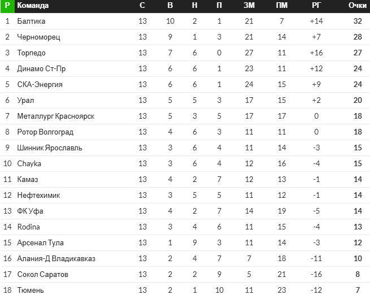Select Ротор Волгоград in the table

click(45, 132)
